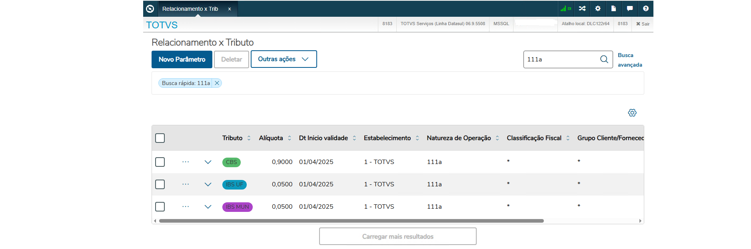The width and height of the screenshot is (751, 249).
Task: Click the document page icon
Action: click(613, 8)
